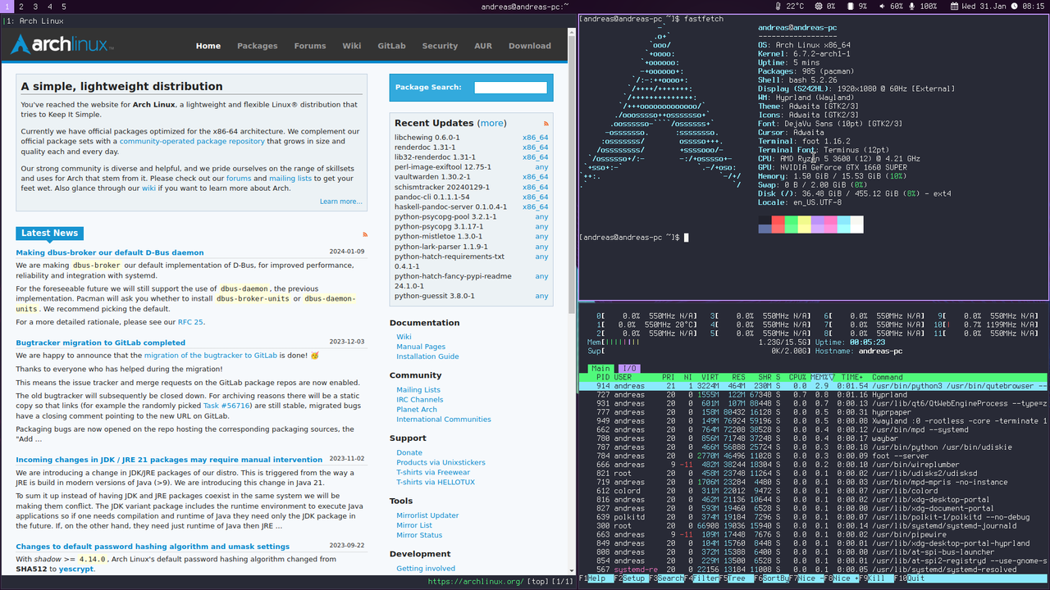The height and width of the screenshot is (590, 1050).
Task: Select the Main tab in htop
Action: (600, 369)
